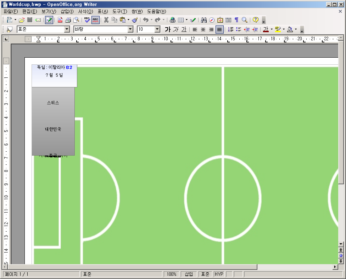Screen dimensions: 346x279
Task: Open the 삽입(I) menu
Action: (x=67, y=12)
